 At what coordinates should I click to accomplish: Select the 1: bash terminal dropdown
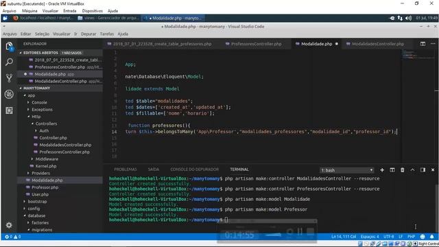(x=346, y=170)
